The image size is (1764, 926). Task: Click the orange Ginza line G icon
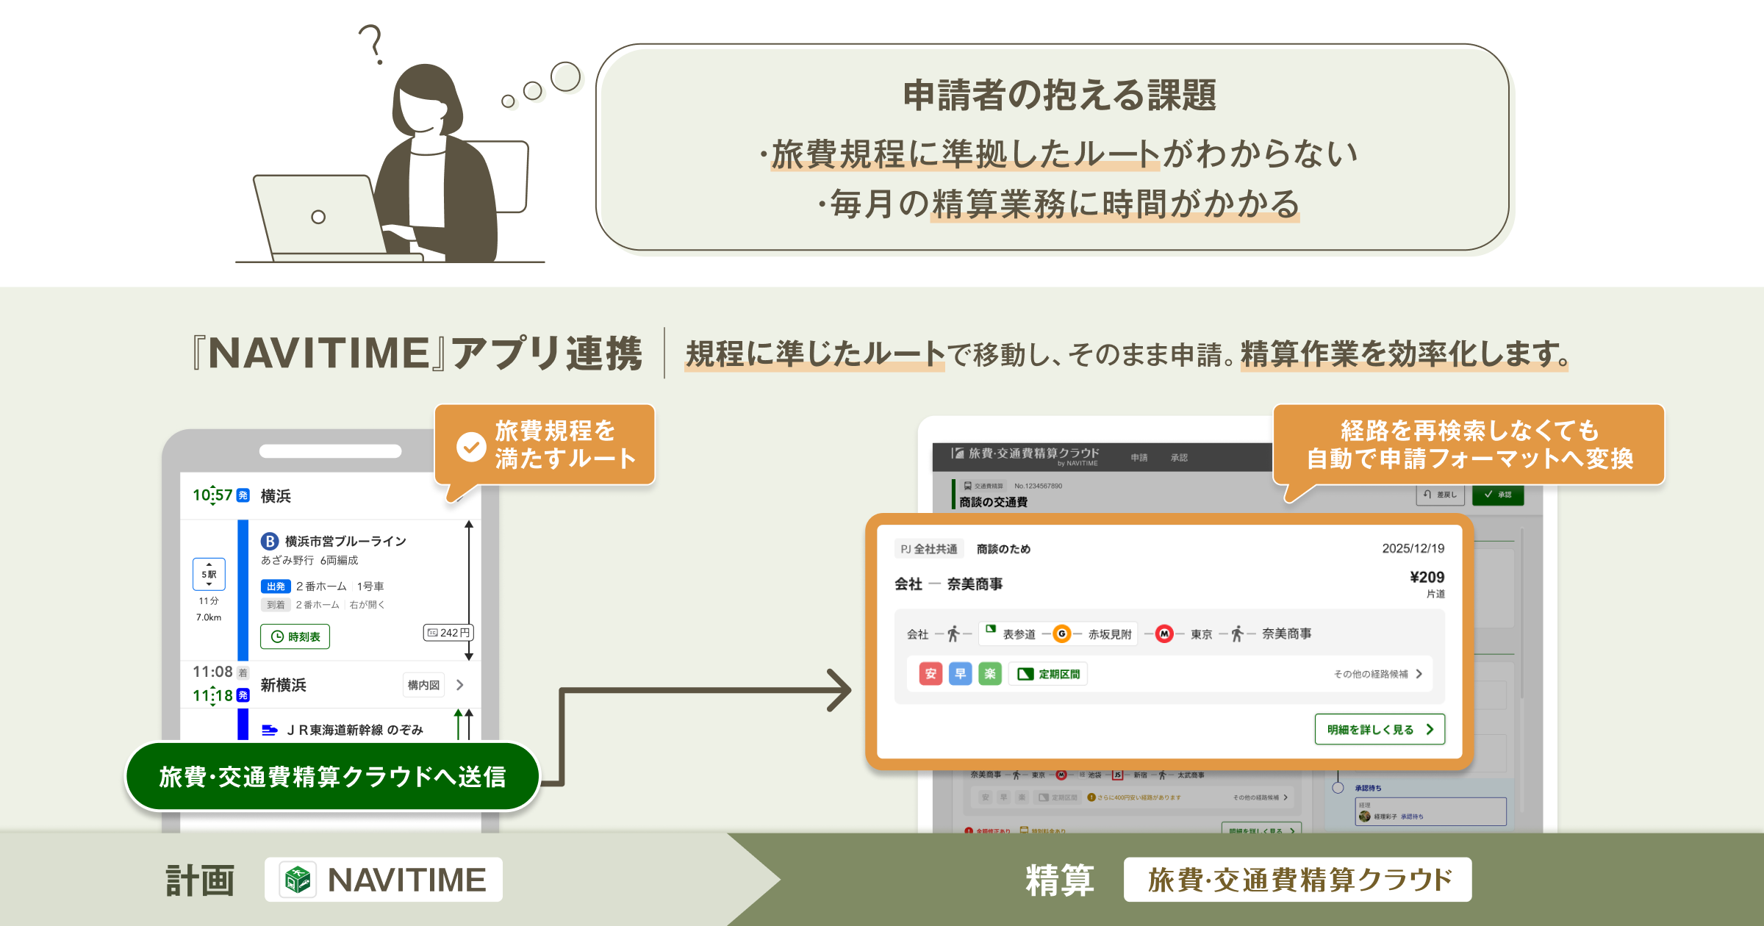coord(1061,634)
